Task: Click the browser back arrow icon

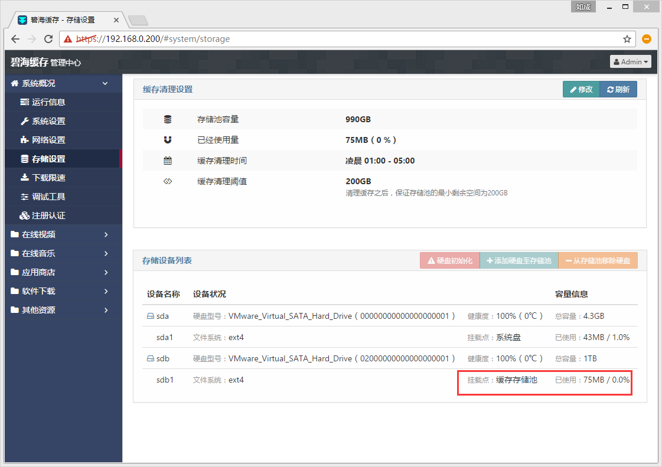Action: [15, 39]
